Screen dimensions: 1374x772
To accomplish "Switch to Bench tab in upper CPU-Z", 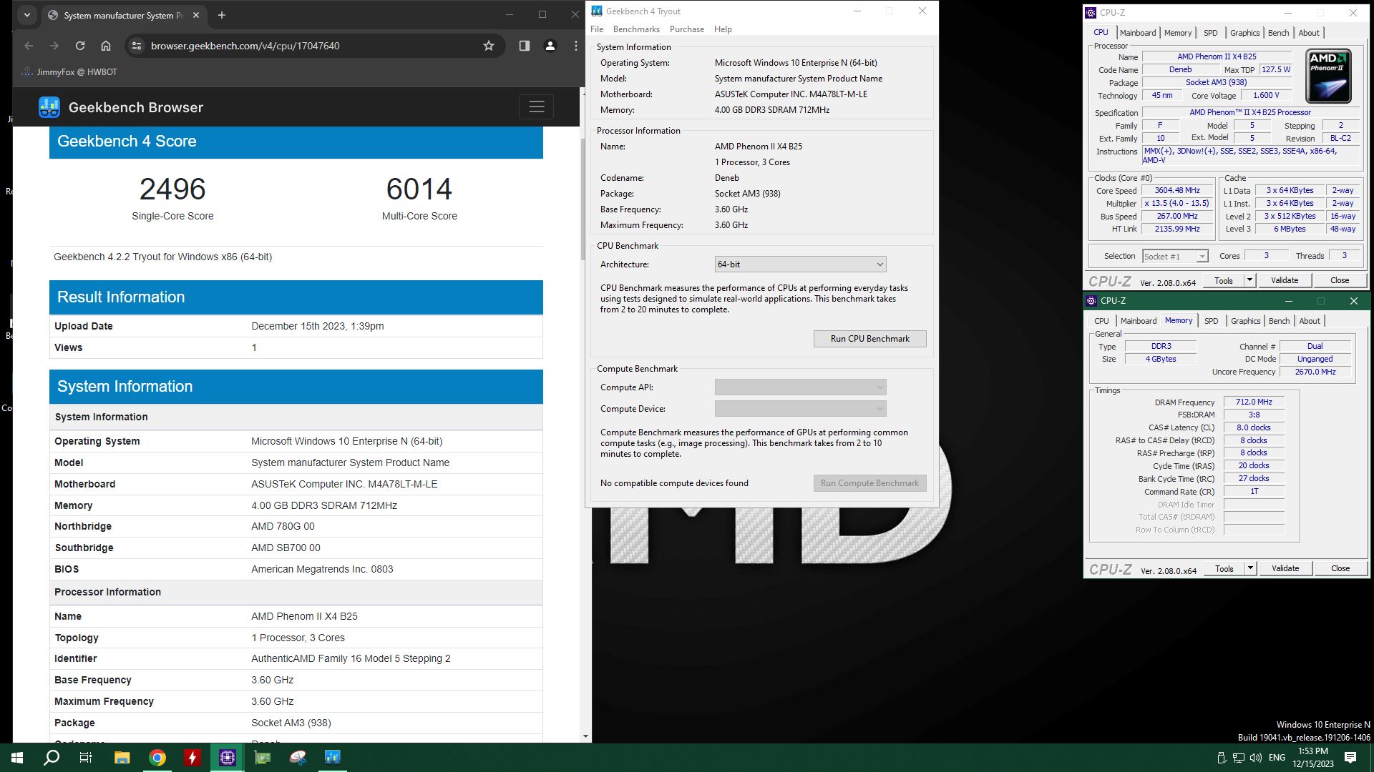I will (x=1278, y=33).
